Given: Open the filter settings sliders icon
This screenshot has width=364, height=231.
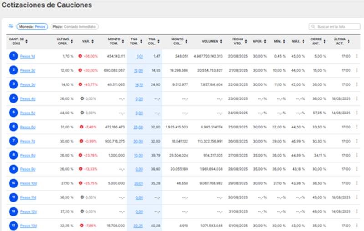Looking at the screenshot, I should 10,26.
